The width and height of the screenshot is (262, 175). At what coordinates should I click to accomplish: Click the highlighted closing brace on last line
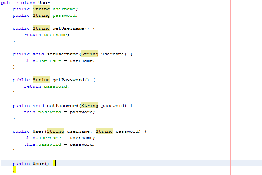14,170
